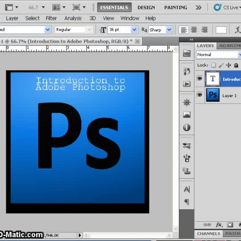241x241 pixels.
Task: Toggle Lock image pixels brush icon
Action: [221, 65]
